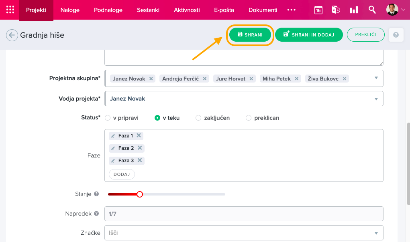Viewport: 410px width, 242px height.
Task: Switch to the Naloge tab
Action: tap(70, 10)
